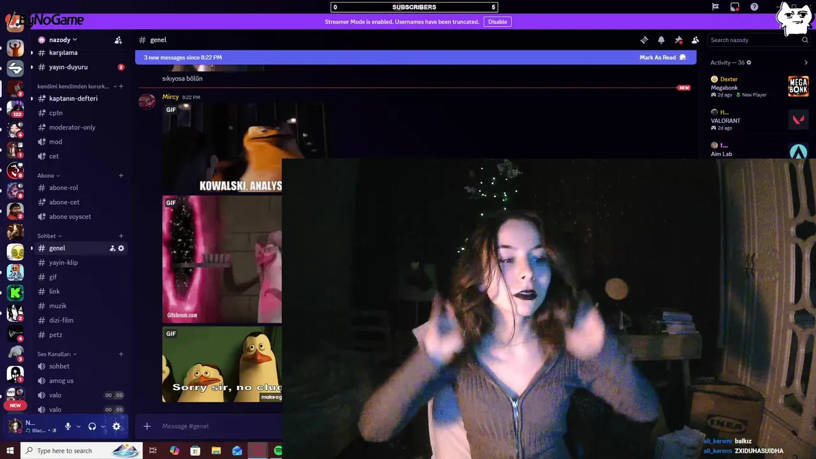816x459 pixels.
Task: Open the Discord help icon
Action: point(754,7)
